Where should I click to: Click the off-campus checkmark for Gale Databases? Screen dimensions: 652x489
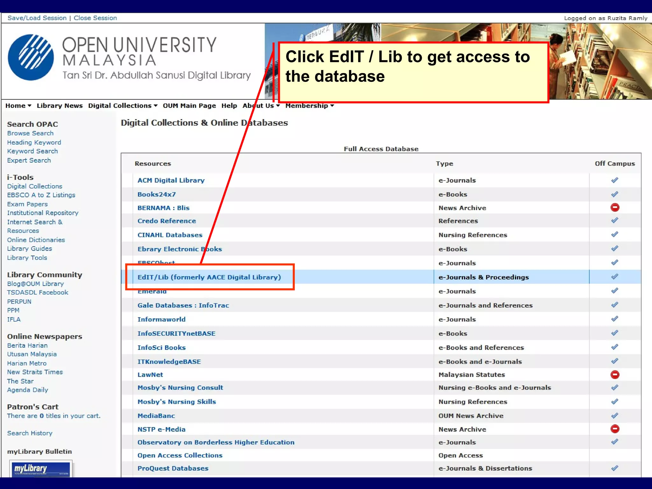click(x=615, y=305)
